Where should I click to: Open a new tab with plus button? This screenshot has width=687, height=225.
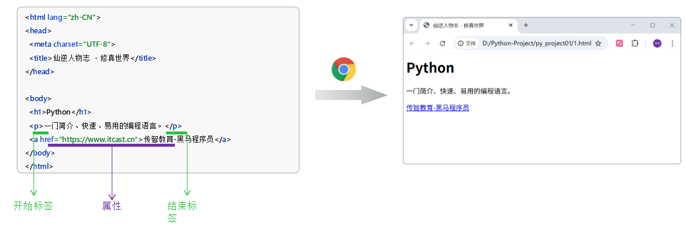tap(526, 25)
